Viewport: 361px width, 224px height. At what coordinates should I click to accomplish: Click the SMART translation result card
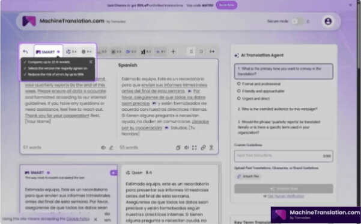coord(68,194)
